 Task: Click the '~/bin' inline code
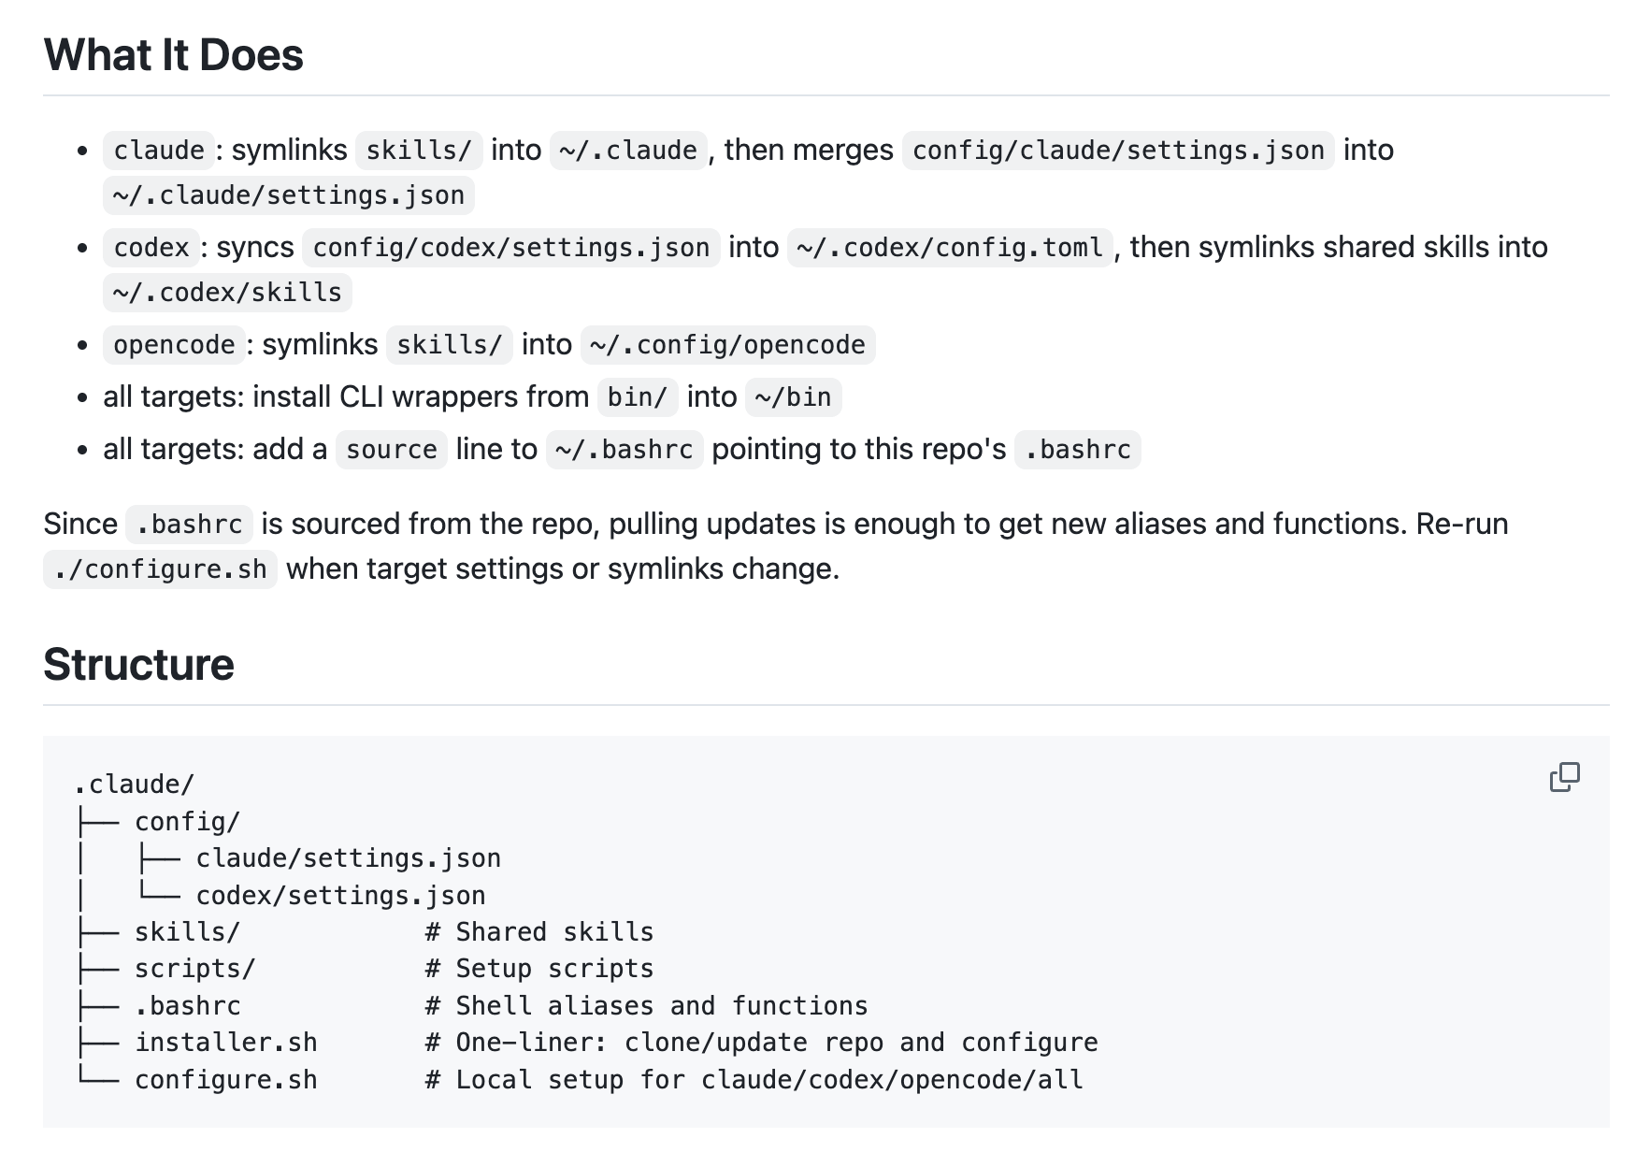tap(794, 397)
